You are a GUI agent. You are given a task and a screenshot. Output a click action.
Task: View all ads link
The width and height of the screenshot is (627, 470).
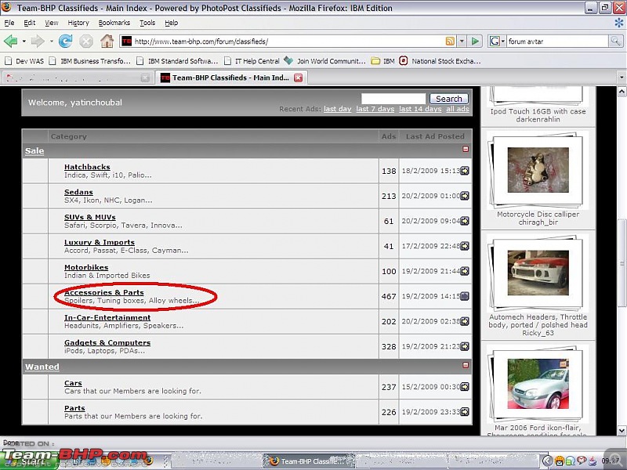(458, 109)
